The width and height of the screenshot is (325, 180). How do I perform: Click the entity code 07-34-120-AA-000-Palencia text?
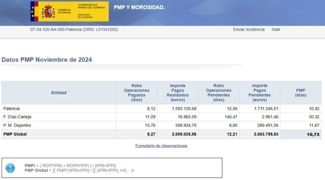74,30
